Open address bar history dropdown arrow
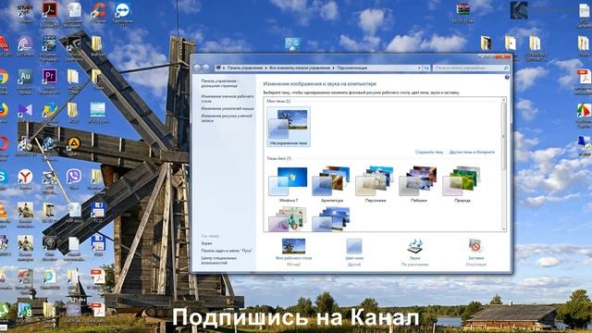The height and width of the screenshot is (333, 592). click(x=419, y=68)
